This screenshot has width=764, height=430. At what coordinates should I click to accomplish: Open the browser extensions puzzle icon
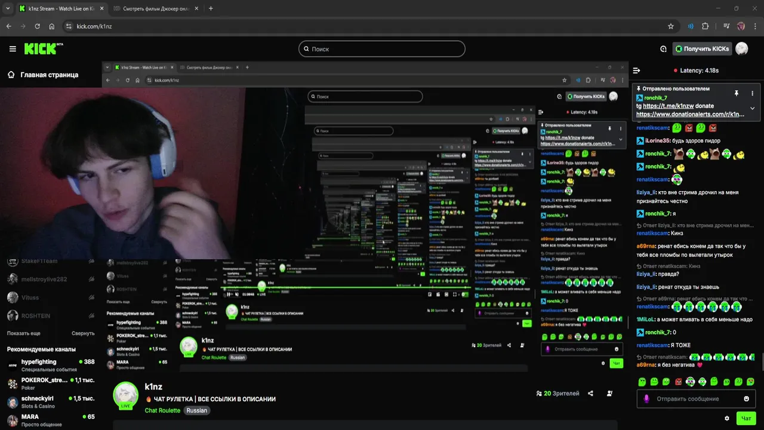pos(706,26)
